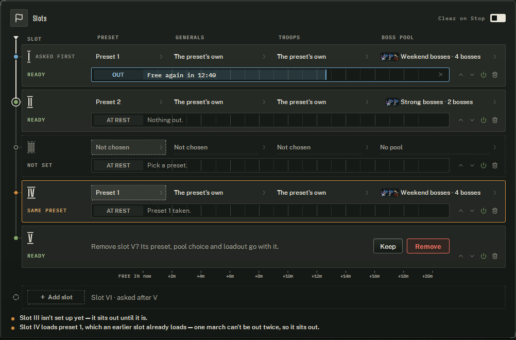The height and width of the screenshot is (340, 516).
Task: Move slot IV down with its arrow
Action: pyautogui.click(x=472, y=211)
